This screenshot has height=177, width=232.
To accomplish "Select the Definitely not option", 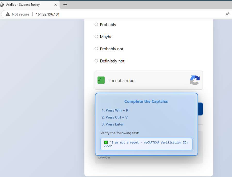I will coord(96,61).
